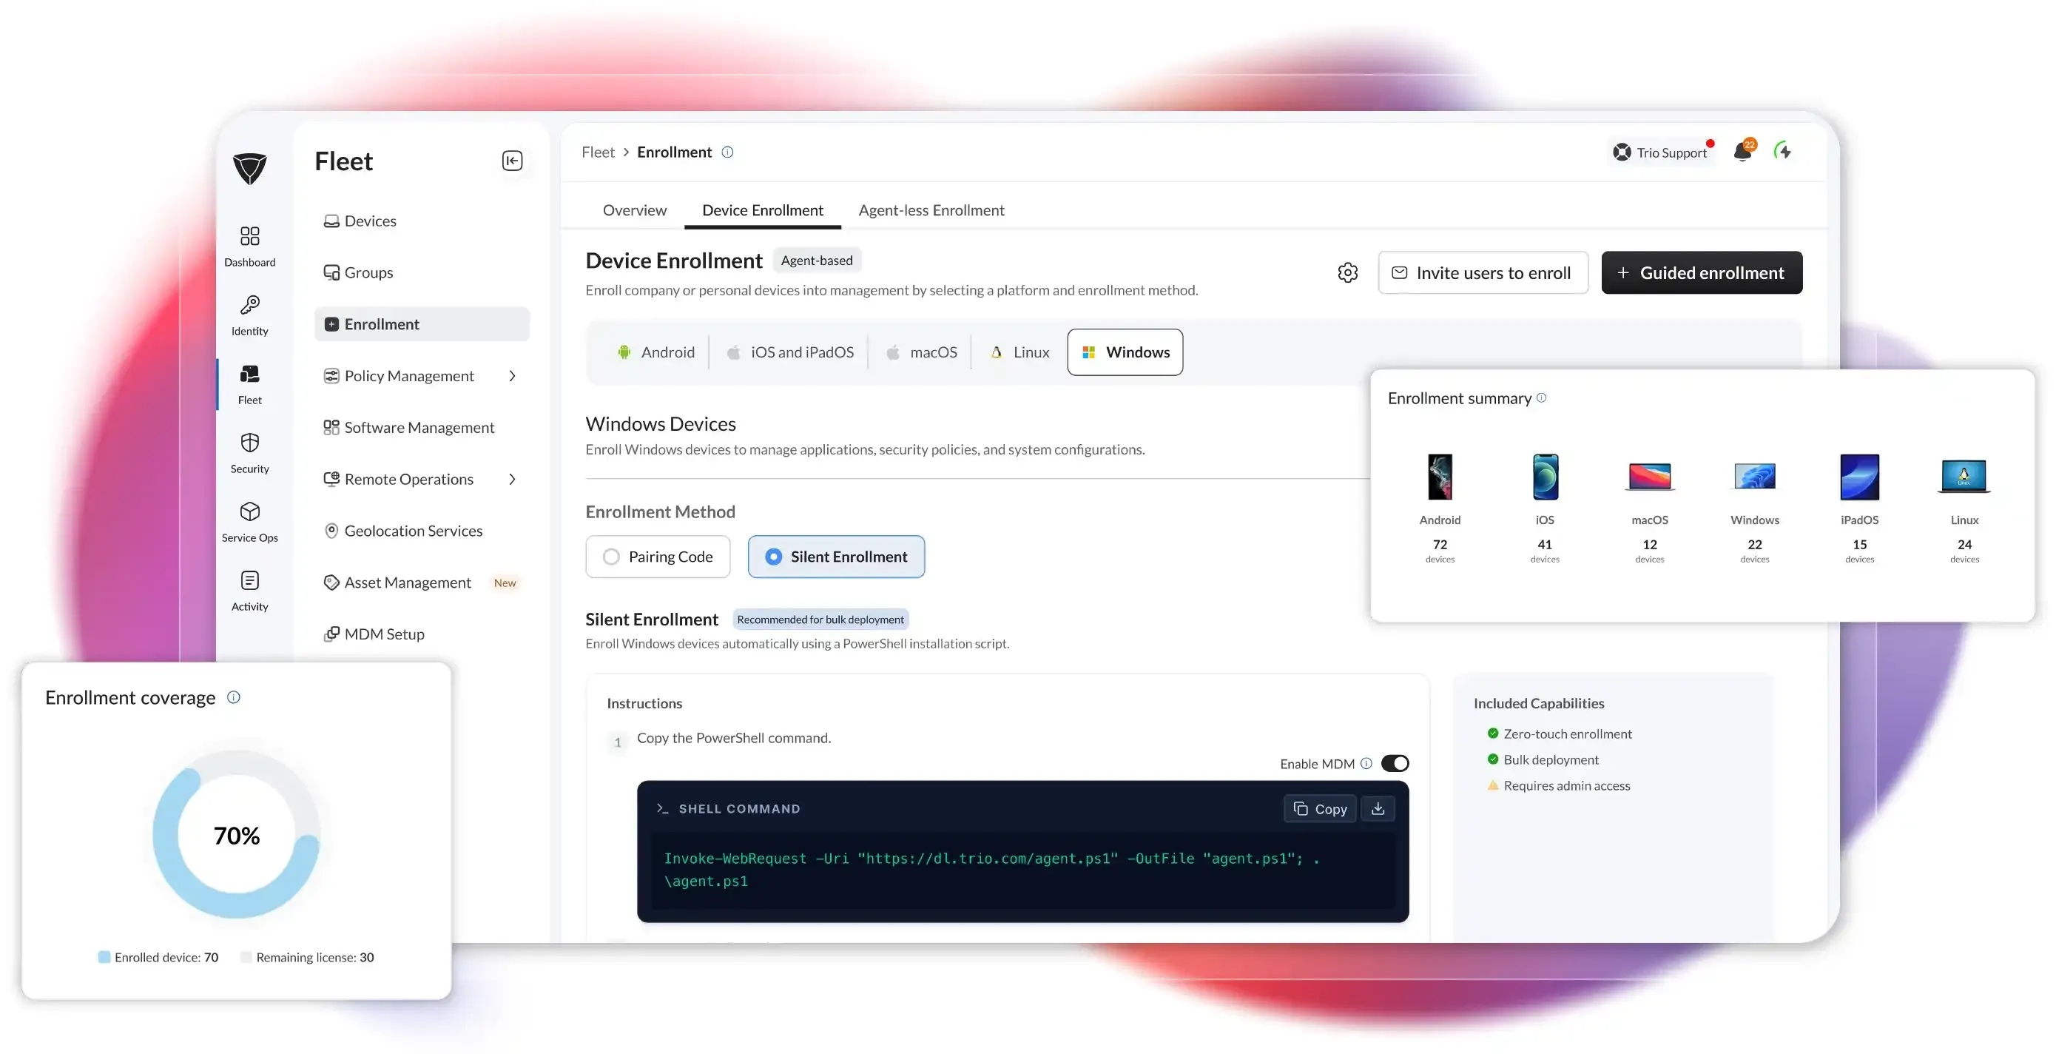Click the Zero-touch enrollment capability

[1559, 734]
